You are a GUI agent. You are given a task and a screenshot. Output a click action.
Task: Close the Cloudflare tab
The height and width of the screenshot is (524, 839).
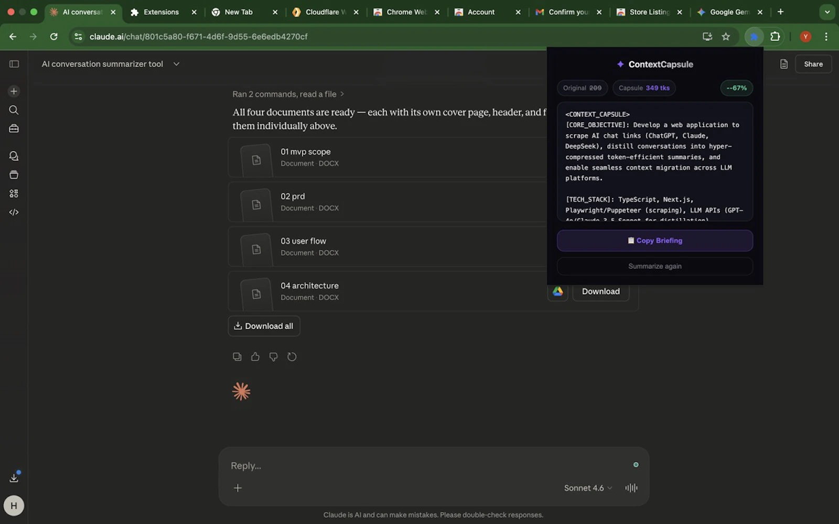356,12
